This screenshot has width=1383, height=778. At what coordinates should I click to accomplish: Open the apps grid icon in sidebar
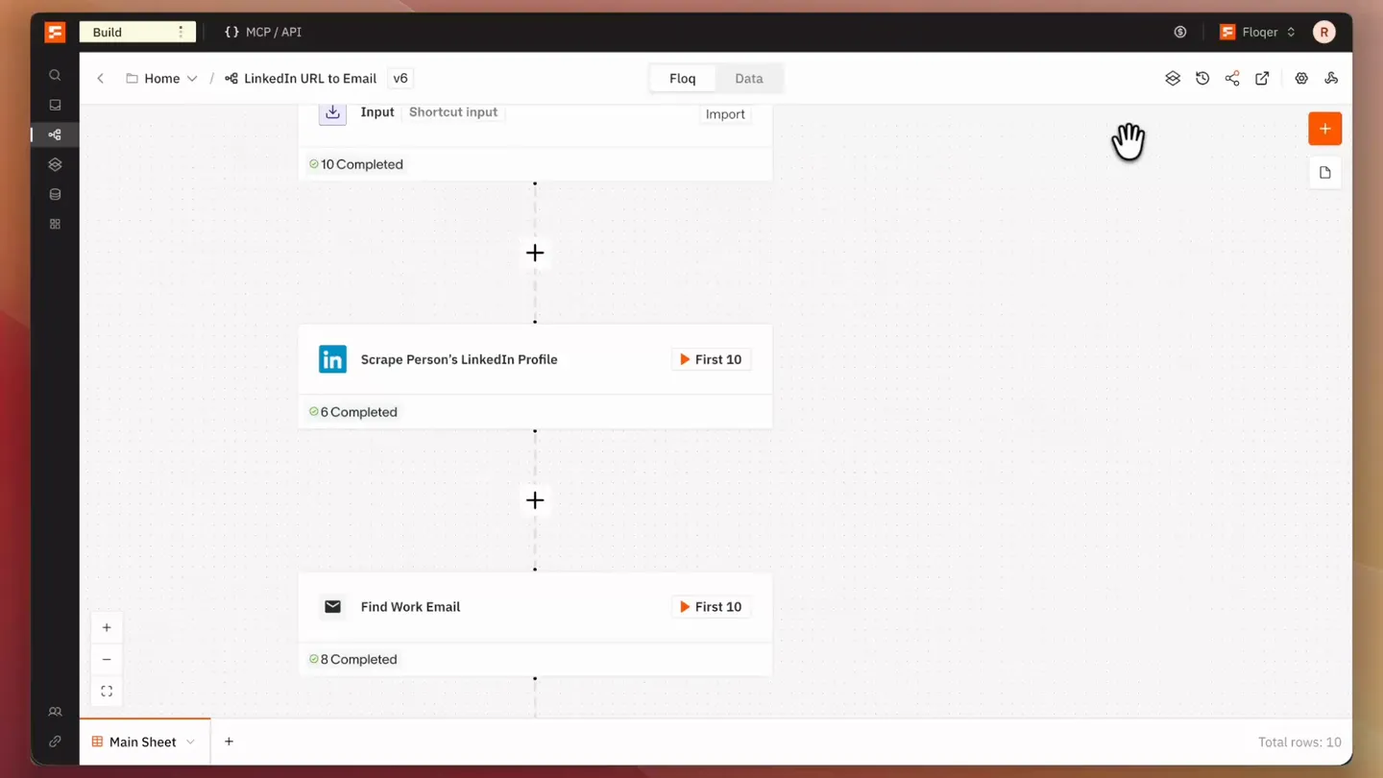click(x=55, y=224)
